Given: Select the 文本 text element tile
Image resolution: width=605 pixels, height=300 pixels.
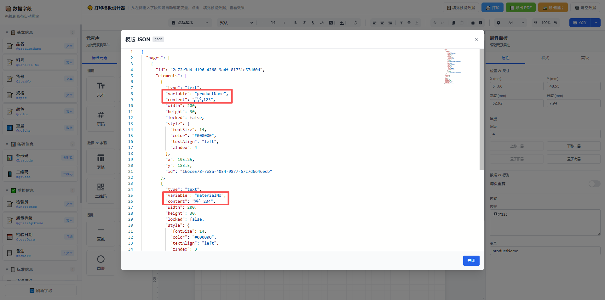Looking at the screenshot, I should [101, 89].
